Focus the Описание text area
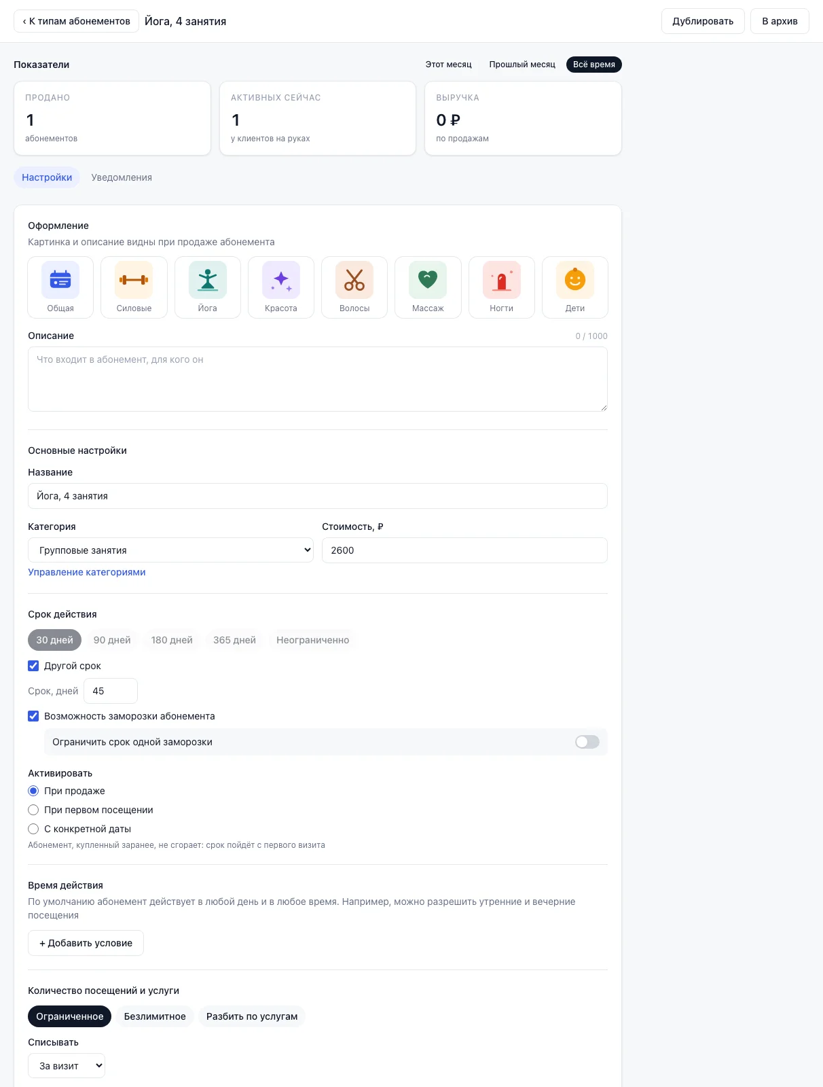Viewport: 823px width, 1087px height. (x=318, y=379)
